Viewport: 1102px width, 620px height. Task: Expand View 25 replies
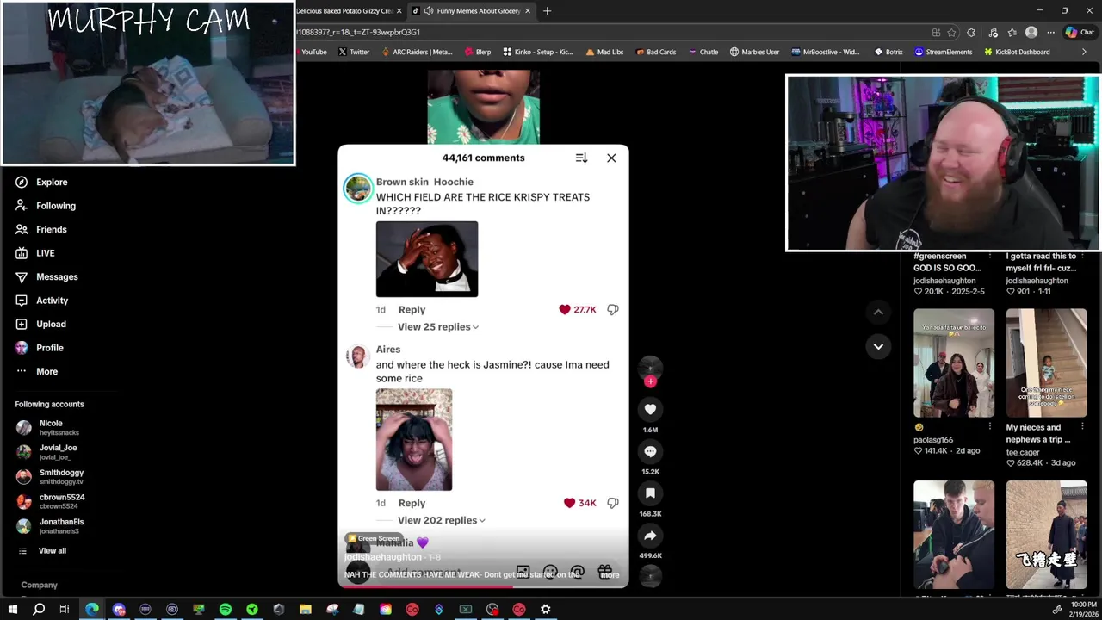point(438,327)
